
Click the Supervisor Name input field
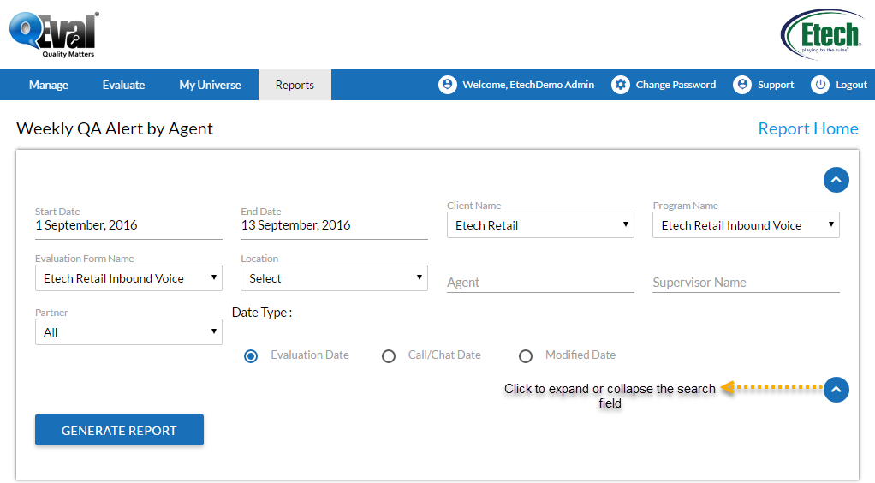point(746,283)
